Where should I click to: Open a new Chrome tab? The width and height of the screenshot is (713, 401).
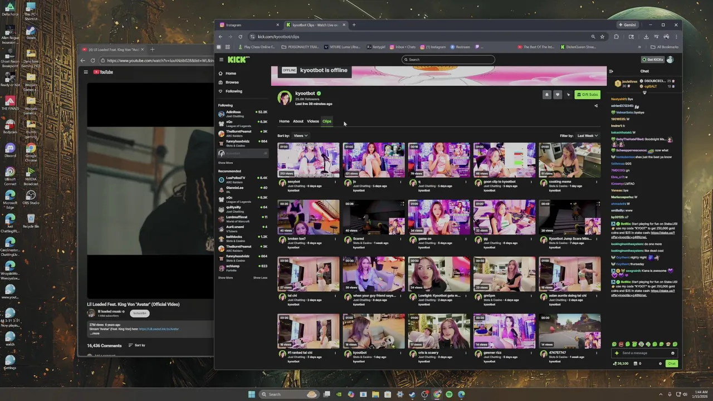354,25
